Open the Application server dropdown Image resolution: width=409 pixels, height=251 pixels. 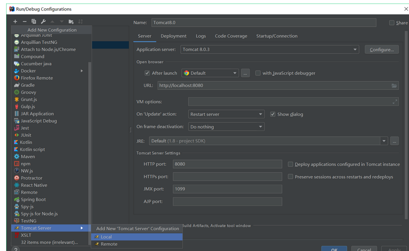(270, 49)
